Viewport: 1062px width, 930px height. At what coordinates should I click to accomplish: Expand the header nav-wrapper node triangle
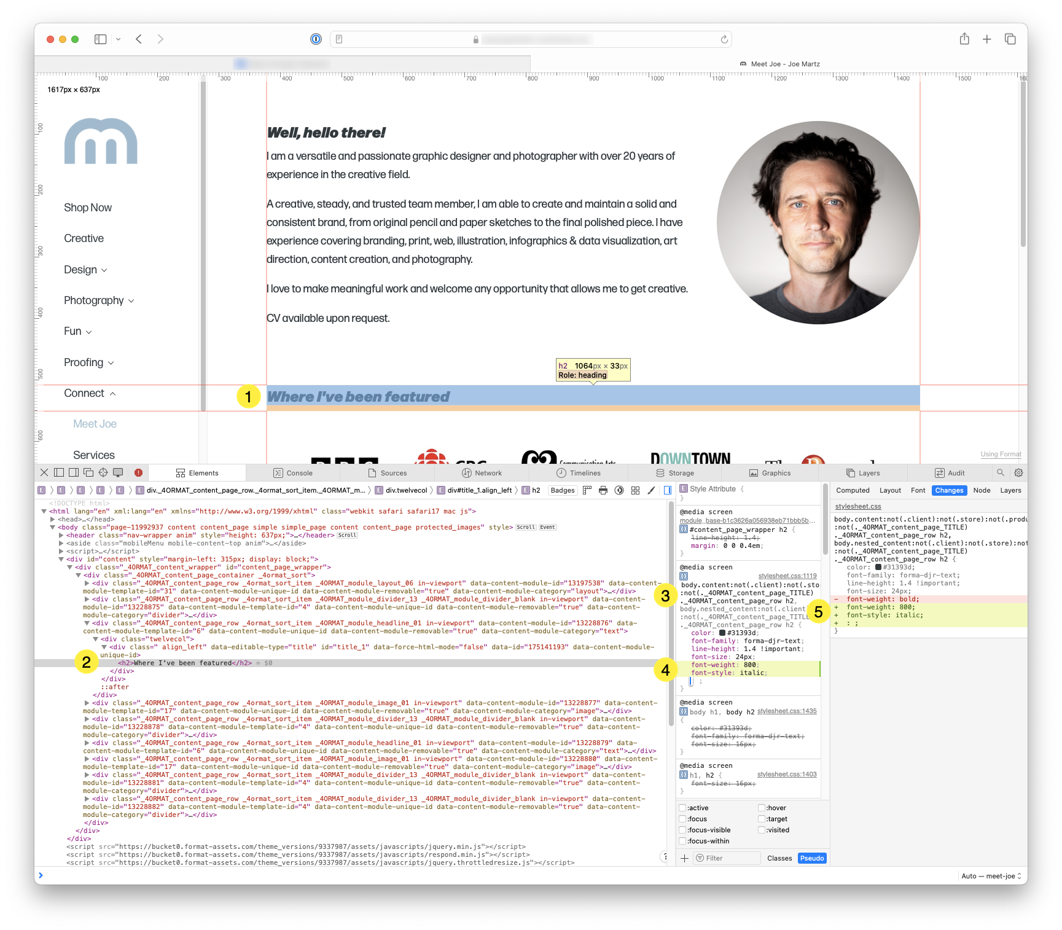(x=61, y=535)
